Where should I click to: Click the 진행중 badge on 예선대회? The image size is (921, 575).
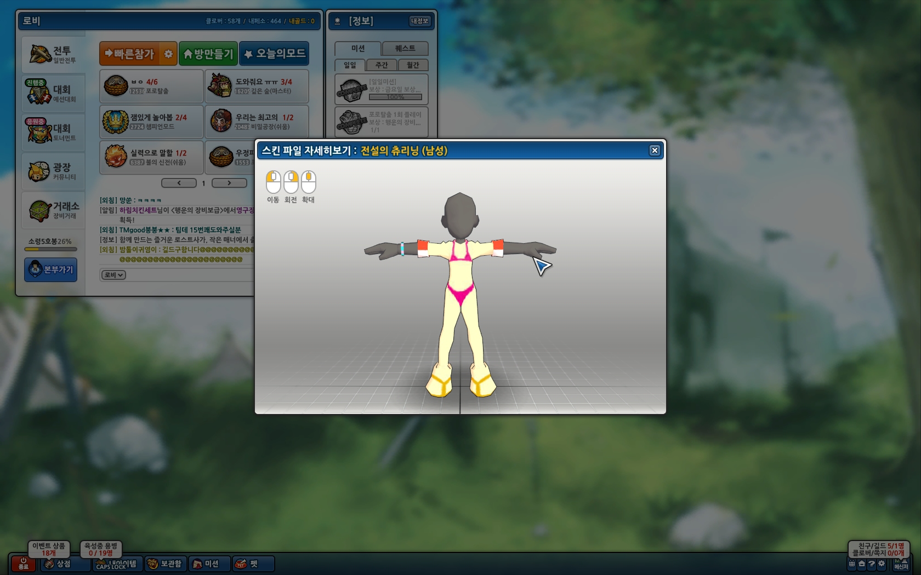[35, 83]
